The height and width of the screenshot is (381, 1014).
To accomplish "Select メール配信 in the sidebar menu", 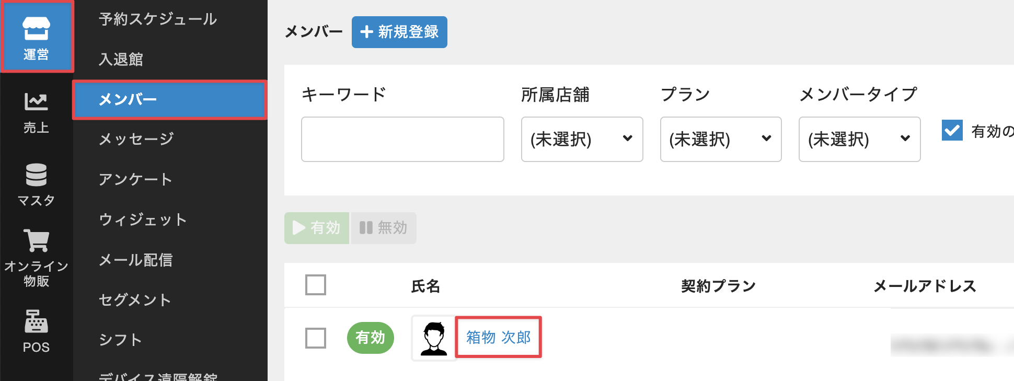I will coord(136,260).
